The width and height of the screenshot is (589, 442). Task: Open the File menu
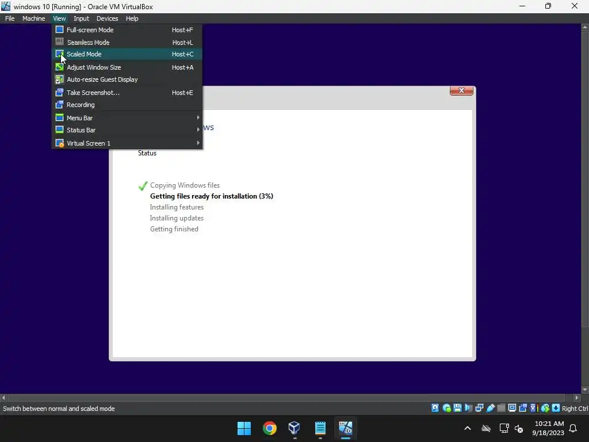point(10,18)
